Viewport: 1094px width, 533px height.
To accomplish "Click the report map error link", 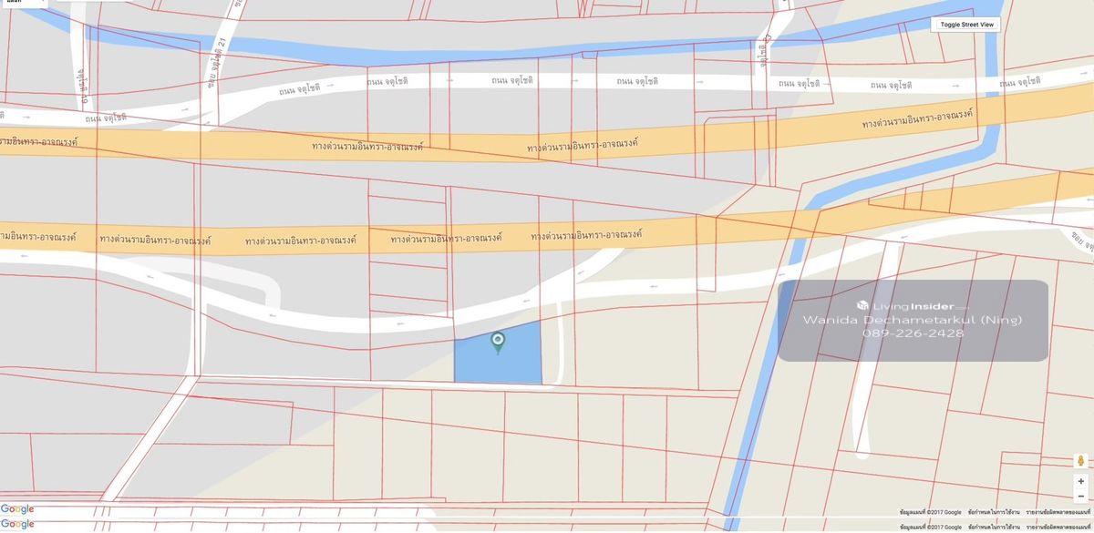I will pos(1058,513).
